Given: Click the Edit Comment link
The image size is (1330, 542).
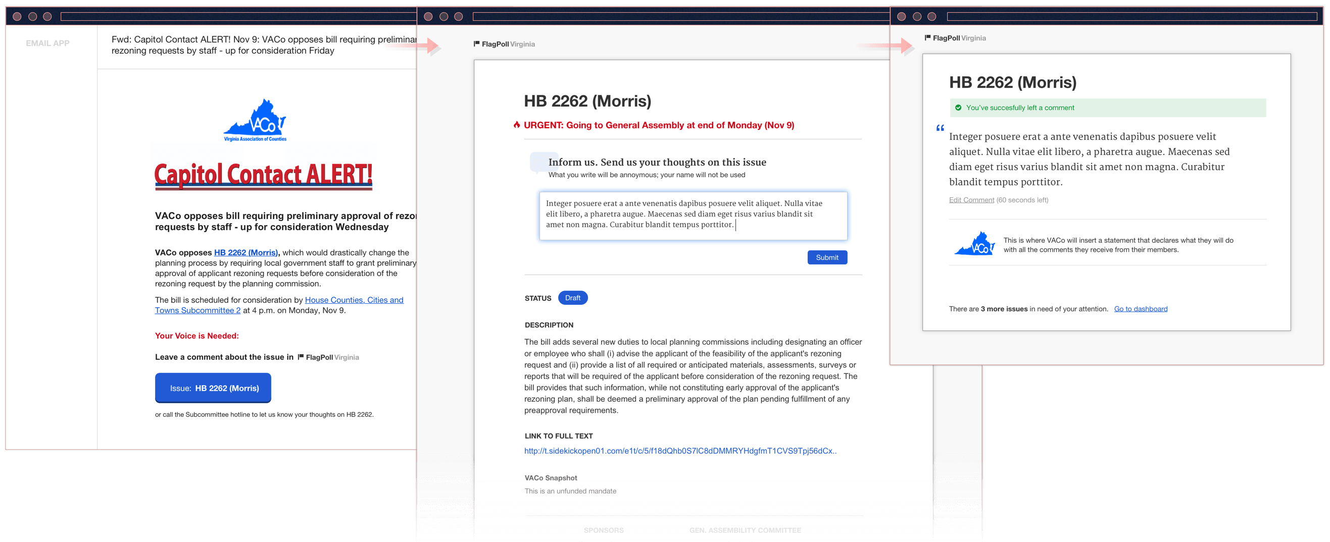Looking at the screenshot, I should pos(971,199).
